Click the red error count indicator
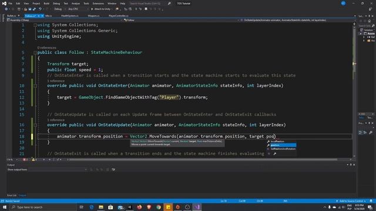The height and width of the screenshot is (211, 376). point(25,159)
